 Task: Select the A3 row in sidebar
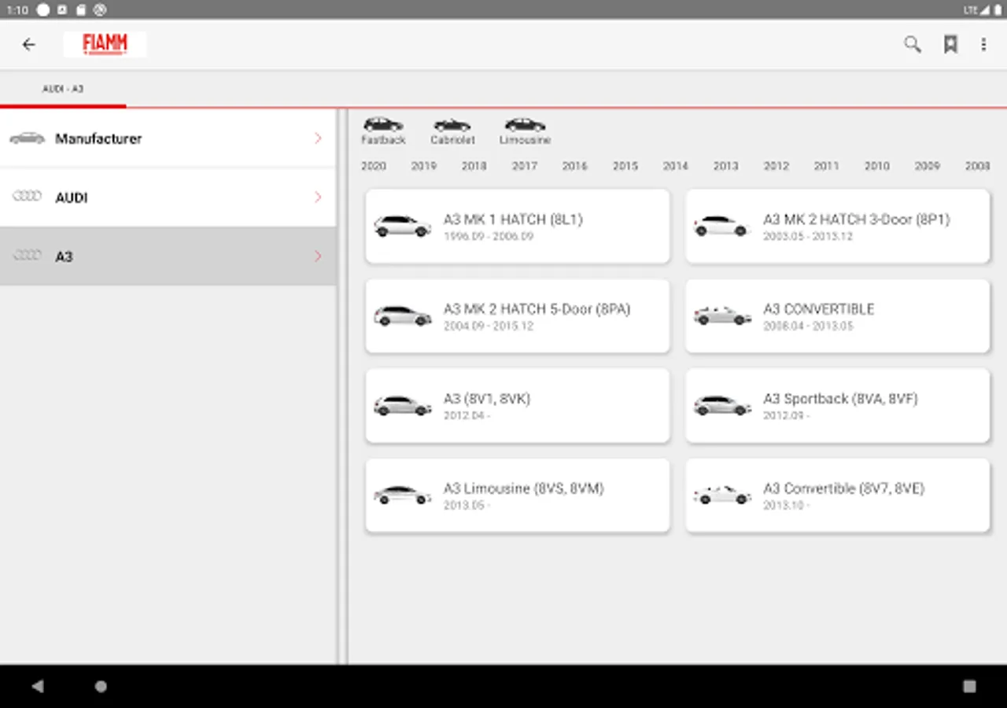tap(168, 256)
